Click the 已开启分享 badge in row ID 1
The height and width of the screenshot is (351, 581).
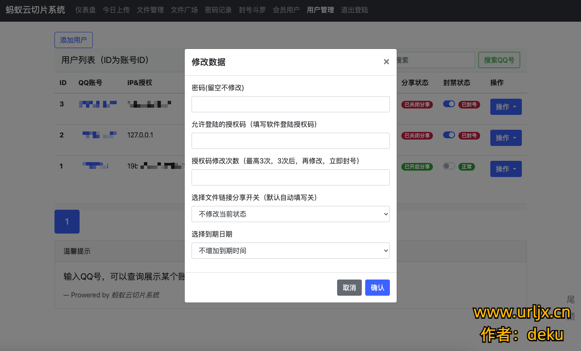pyautogui.click(x=417, y=166)
